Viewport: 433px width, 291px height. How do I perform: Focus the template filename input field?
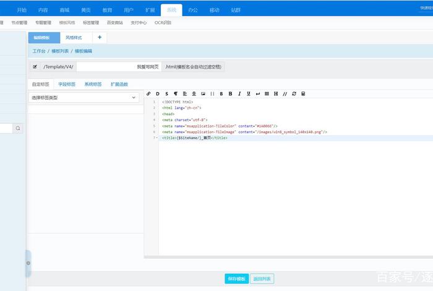(119, 67)
